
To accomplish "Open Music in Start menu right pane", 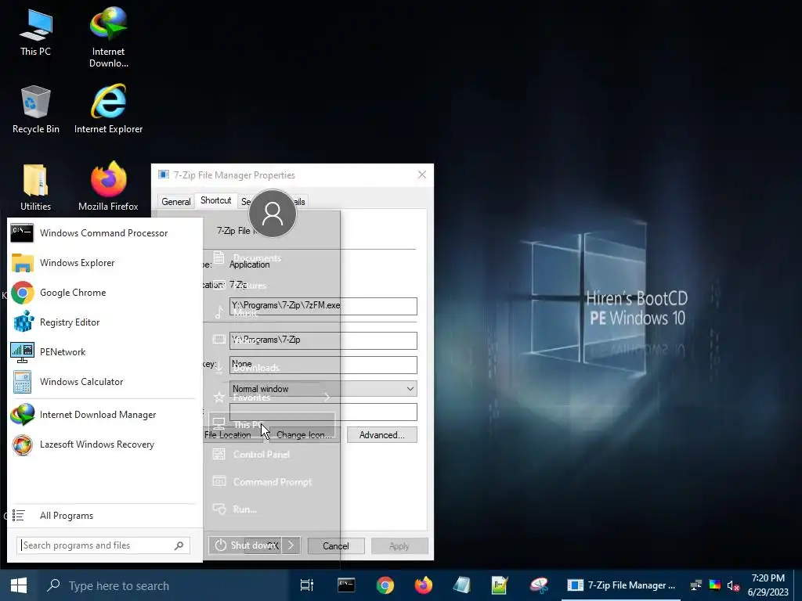I will (x=272, y=312).
